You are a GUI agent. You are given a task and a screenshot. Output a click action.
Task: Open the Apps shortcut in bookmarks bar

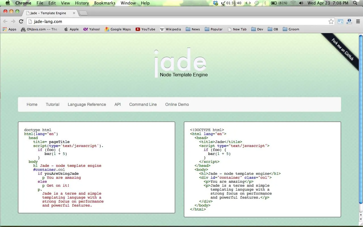point(9,29)
